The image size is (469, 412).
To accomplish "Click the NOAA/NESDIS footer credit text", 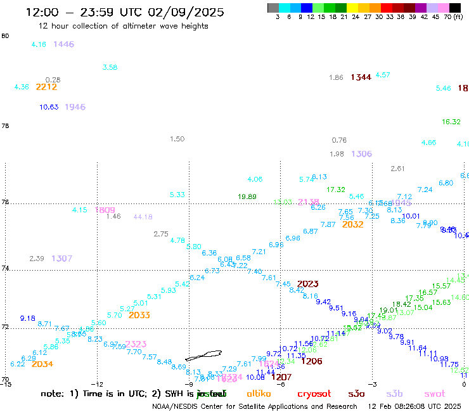I will pyautogui.click(x=255, y=406).
